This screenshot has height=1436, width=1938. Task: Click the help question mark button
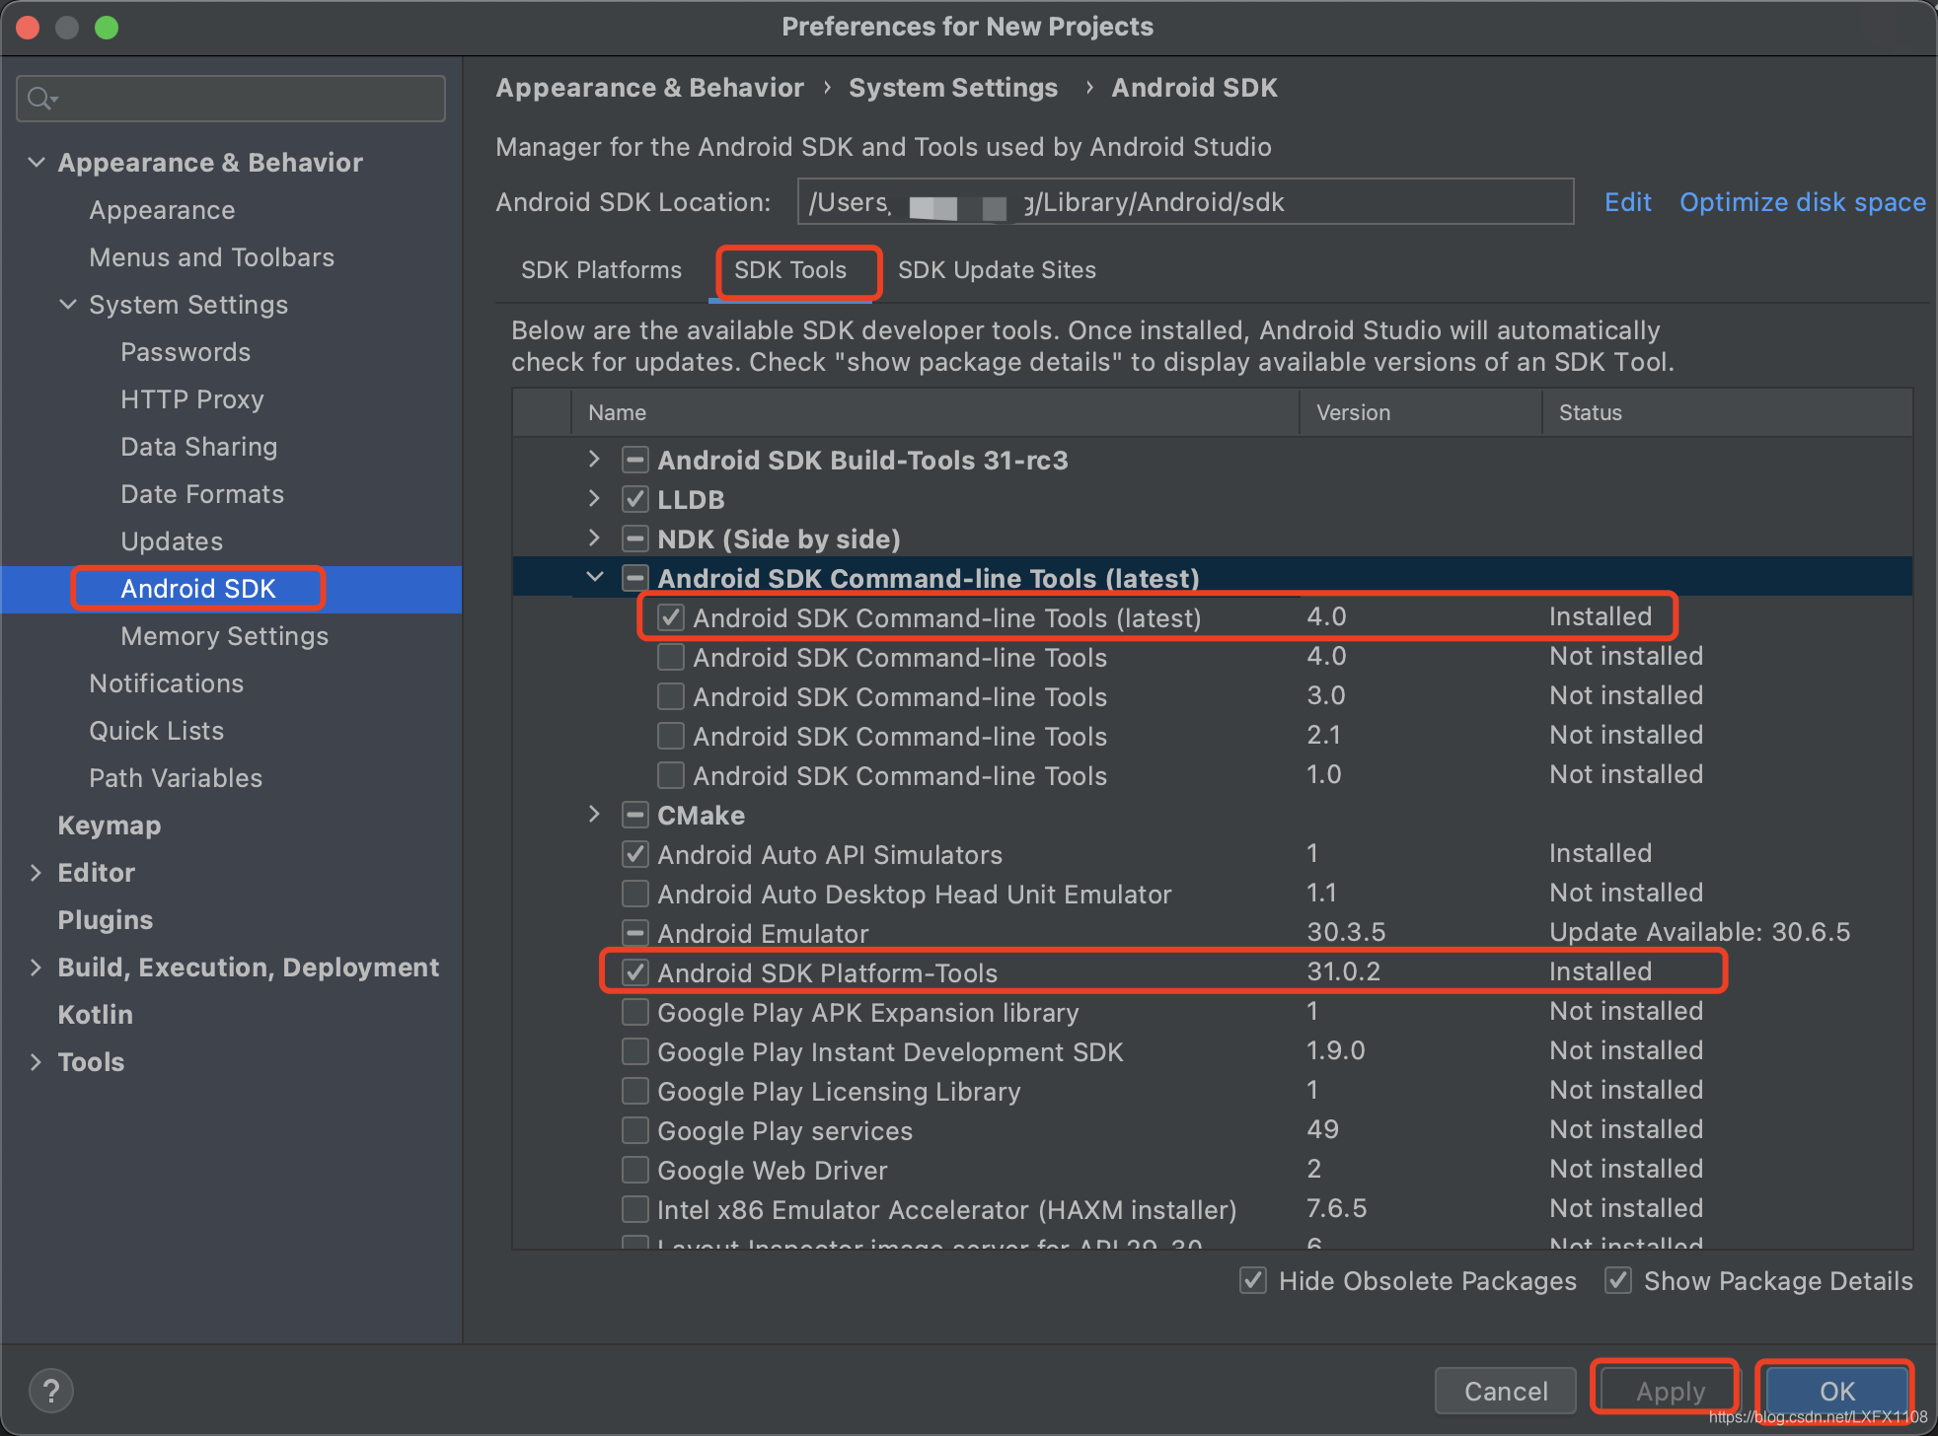(x=51, y=1391)
